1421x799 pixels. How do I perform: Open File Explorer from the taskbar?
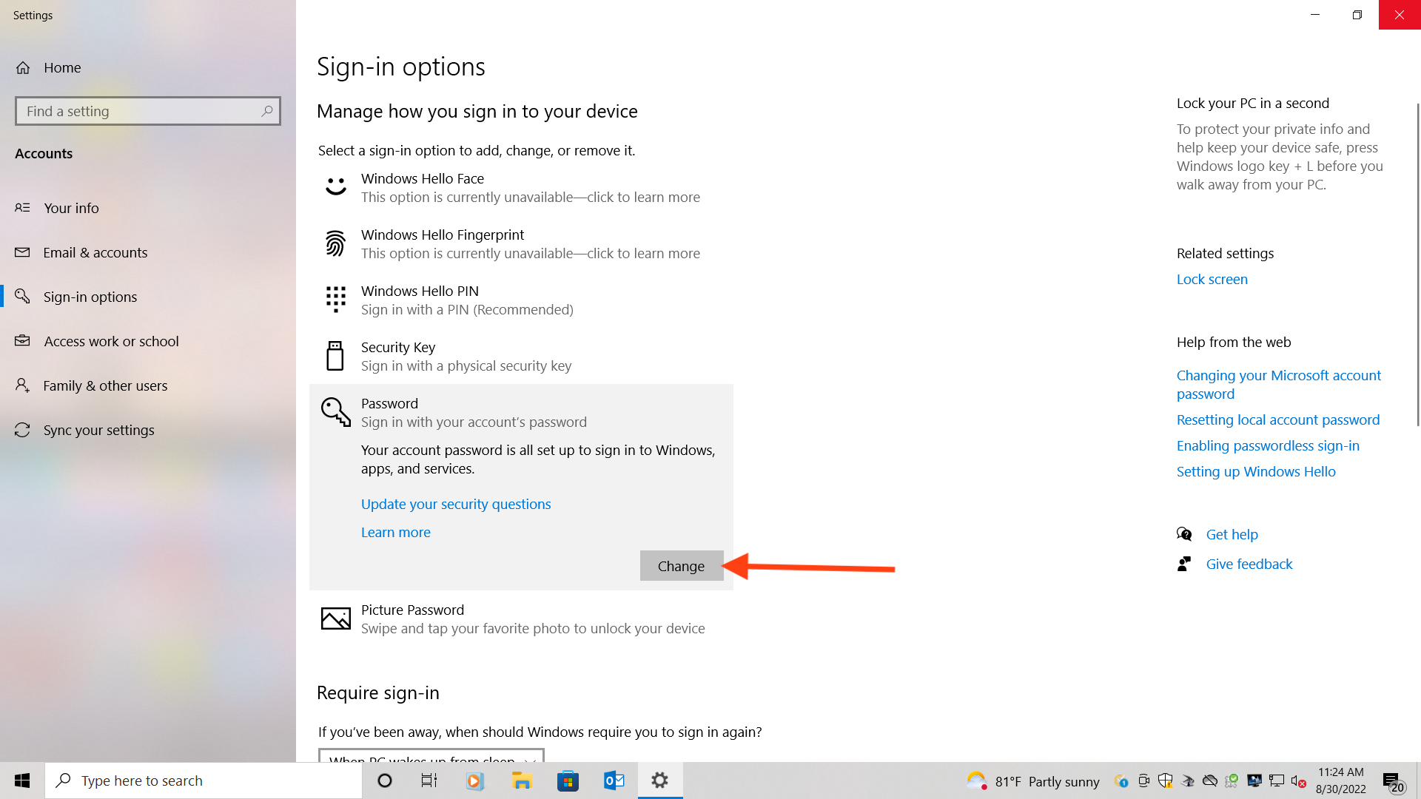click(522, 781)
